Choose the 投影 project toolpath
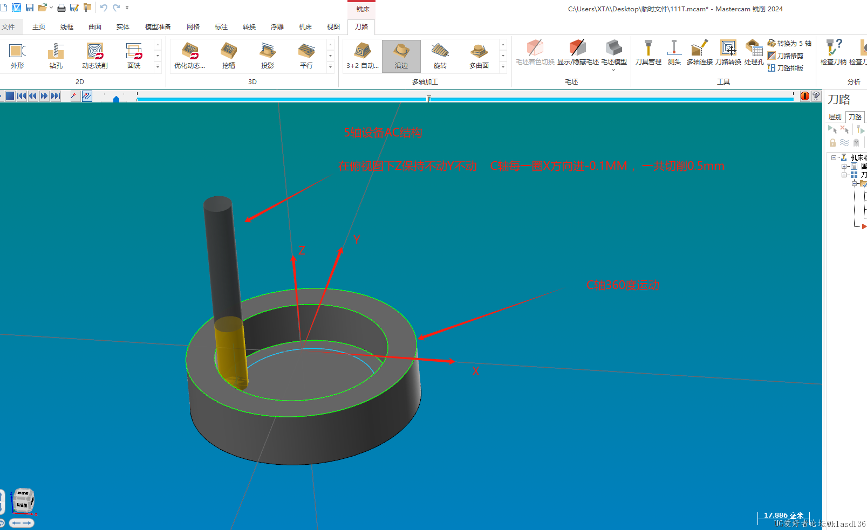 (x=268, y=56)
